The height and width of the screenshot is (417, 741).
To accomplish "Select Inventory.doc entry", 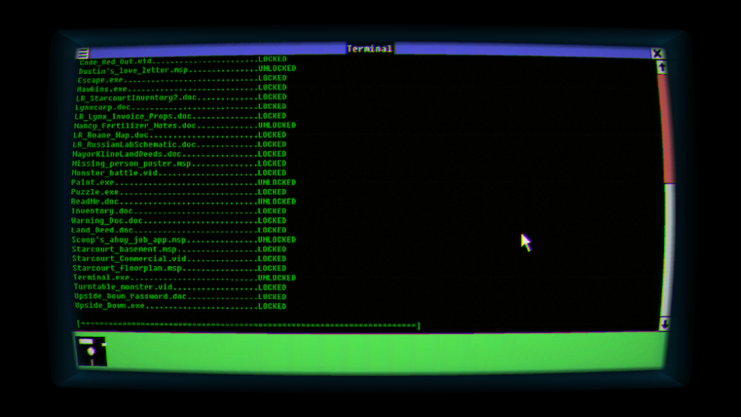I will click(x=178, y=211).
